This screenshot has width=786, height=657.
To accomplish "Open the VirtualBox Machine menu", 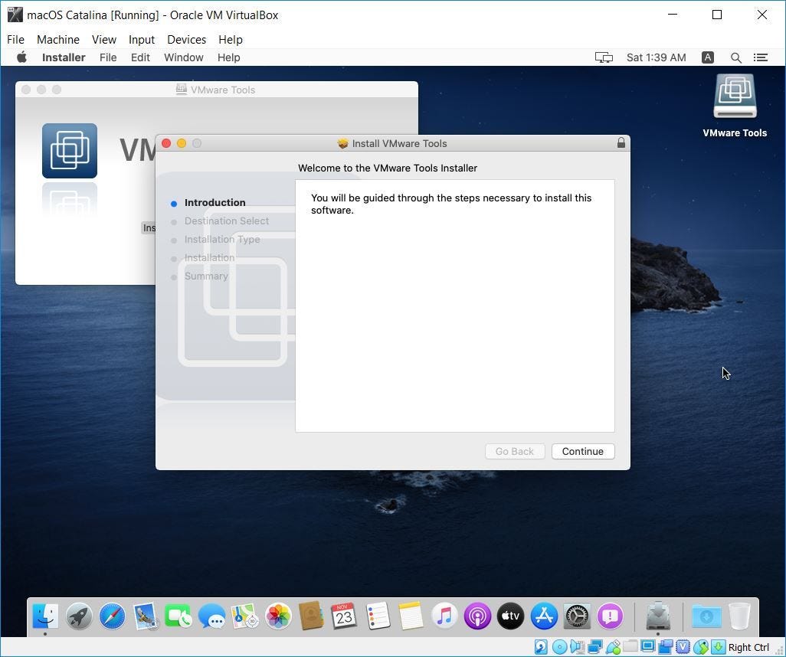I will pyautogui.click(x=58, y=40).
